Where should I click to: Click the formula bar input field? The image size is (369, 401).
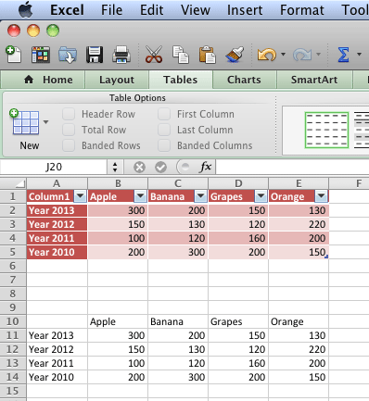point(292,167)
